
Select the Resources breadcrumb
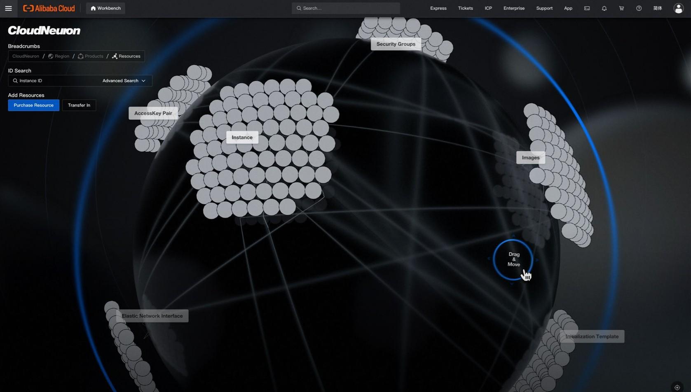click(126, 56)
